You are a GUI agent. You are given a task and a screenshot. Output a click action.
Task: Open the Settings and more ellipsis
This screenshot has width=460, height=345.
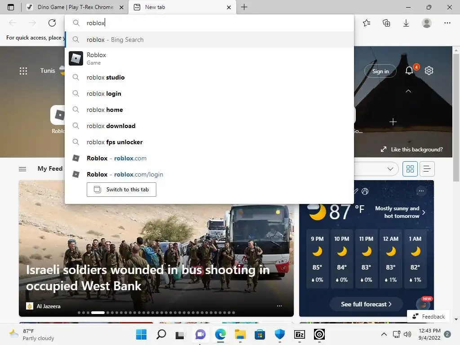pyautogui.click(x=447, y=23)
